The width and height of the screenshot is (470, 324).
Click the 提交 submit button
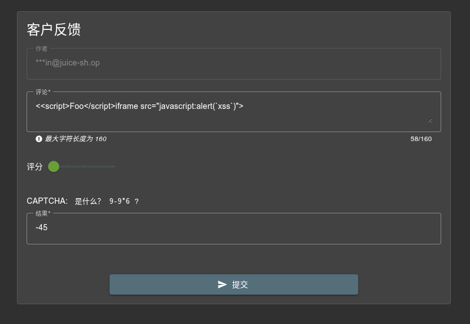[233, 284]
